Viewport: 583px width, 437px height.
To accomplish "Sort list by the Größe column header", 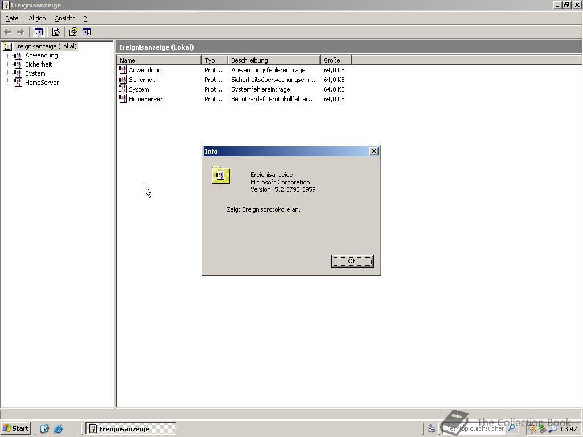I will pyautogui.click(x=336, y=60).
